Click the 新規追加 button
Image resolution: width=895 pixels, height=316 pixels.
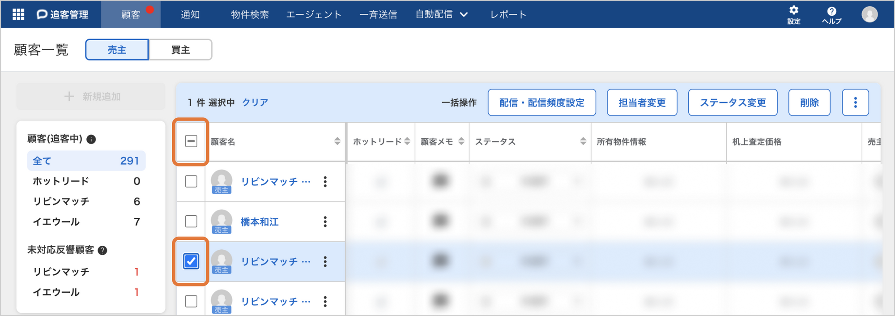tap(91, 96)
